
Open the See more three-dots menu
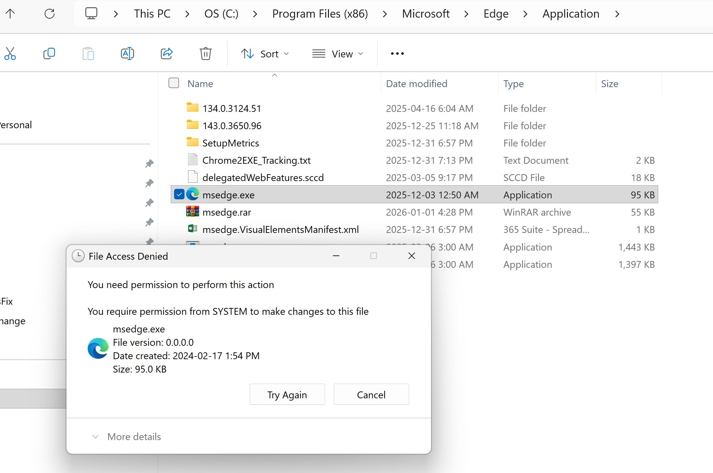pyautogui.click(x=397, y=53)
